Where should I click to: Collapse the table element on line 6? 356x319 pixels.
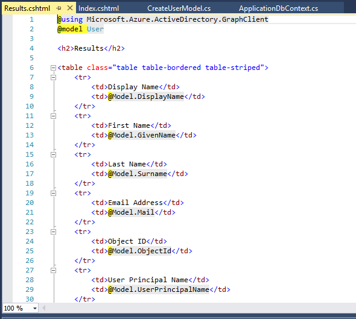53,68
